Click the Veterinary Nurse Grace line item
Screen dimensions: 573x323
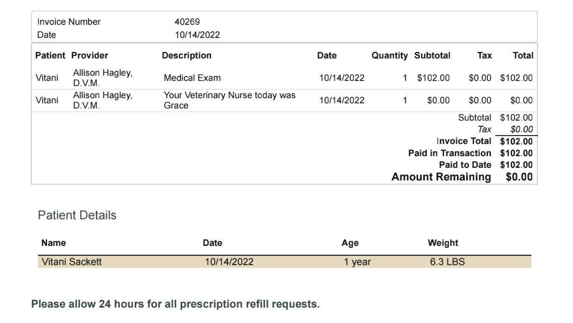click(x=229, y=100)
